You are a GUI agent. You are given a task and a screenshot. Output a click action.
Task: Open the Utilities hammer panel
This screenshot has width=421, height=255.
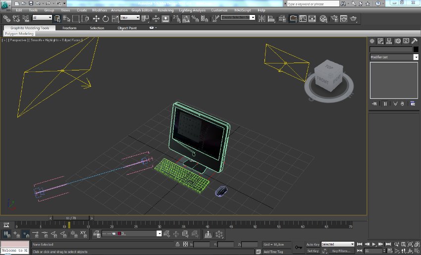click(414, 41)
